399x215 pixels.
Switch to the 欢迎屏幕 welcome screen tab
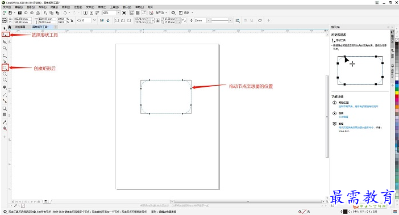(20, 27)
